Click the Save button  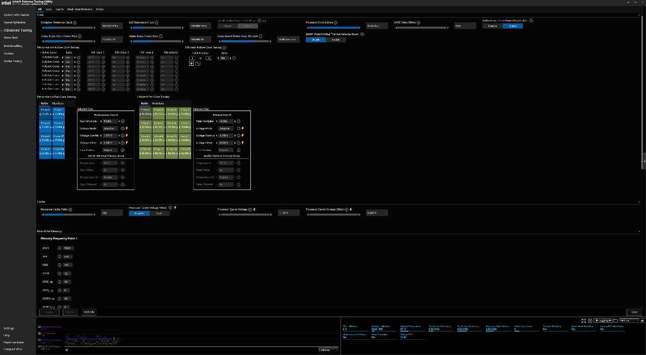click(634, 312)
